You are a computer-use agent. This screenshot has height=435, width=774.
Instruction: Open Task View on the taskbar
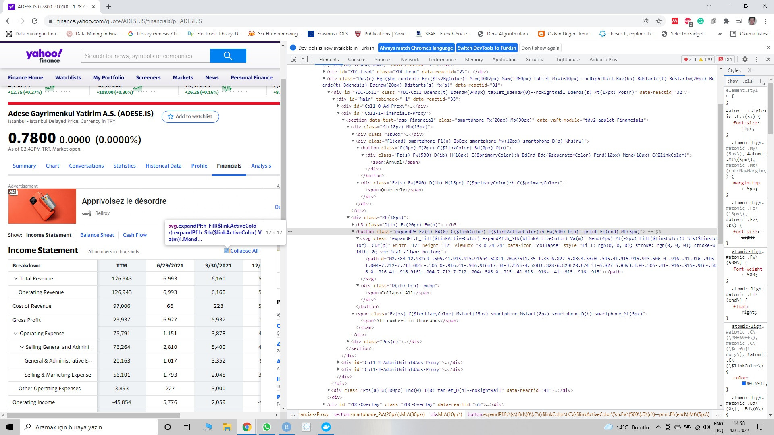point(187,427)
